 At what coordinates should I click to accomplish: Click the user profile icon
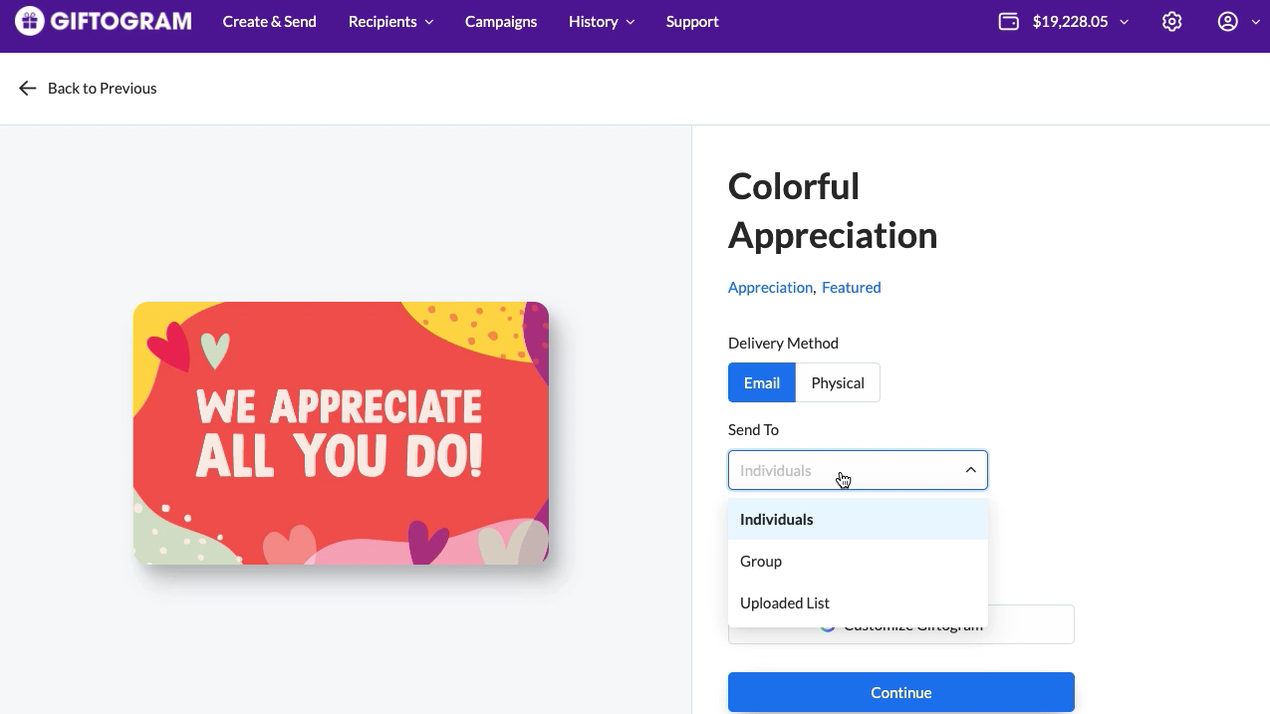click(x=1227, y=22)
